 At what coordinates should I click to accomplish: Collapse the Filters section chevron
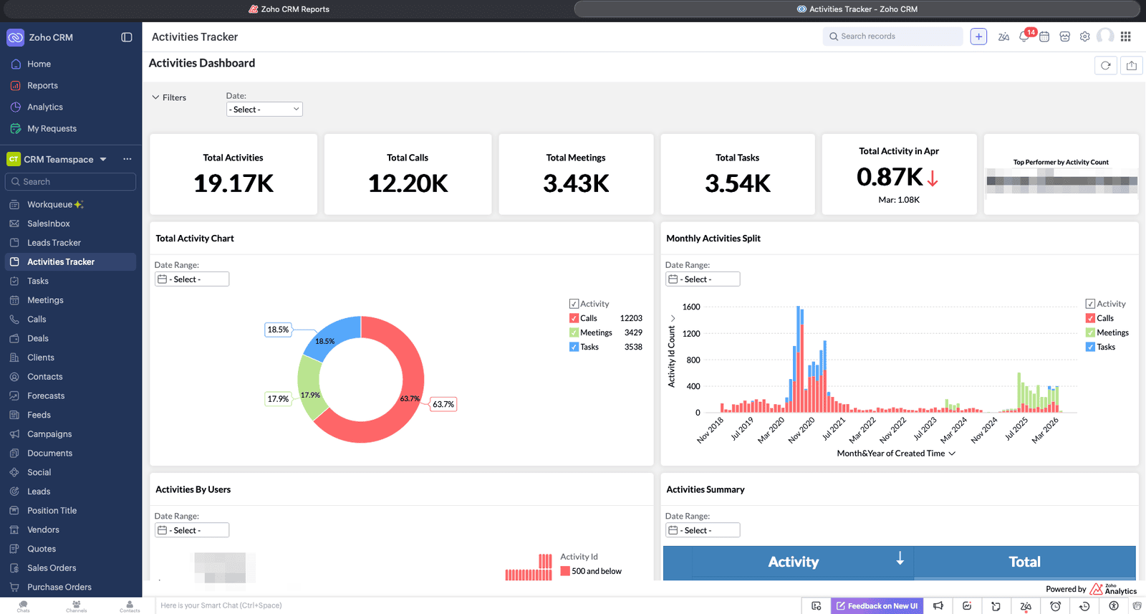[155, 97]
